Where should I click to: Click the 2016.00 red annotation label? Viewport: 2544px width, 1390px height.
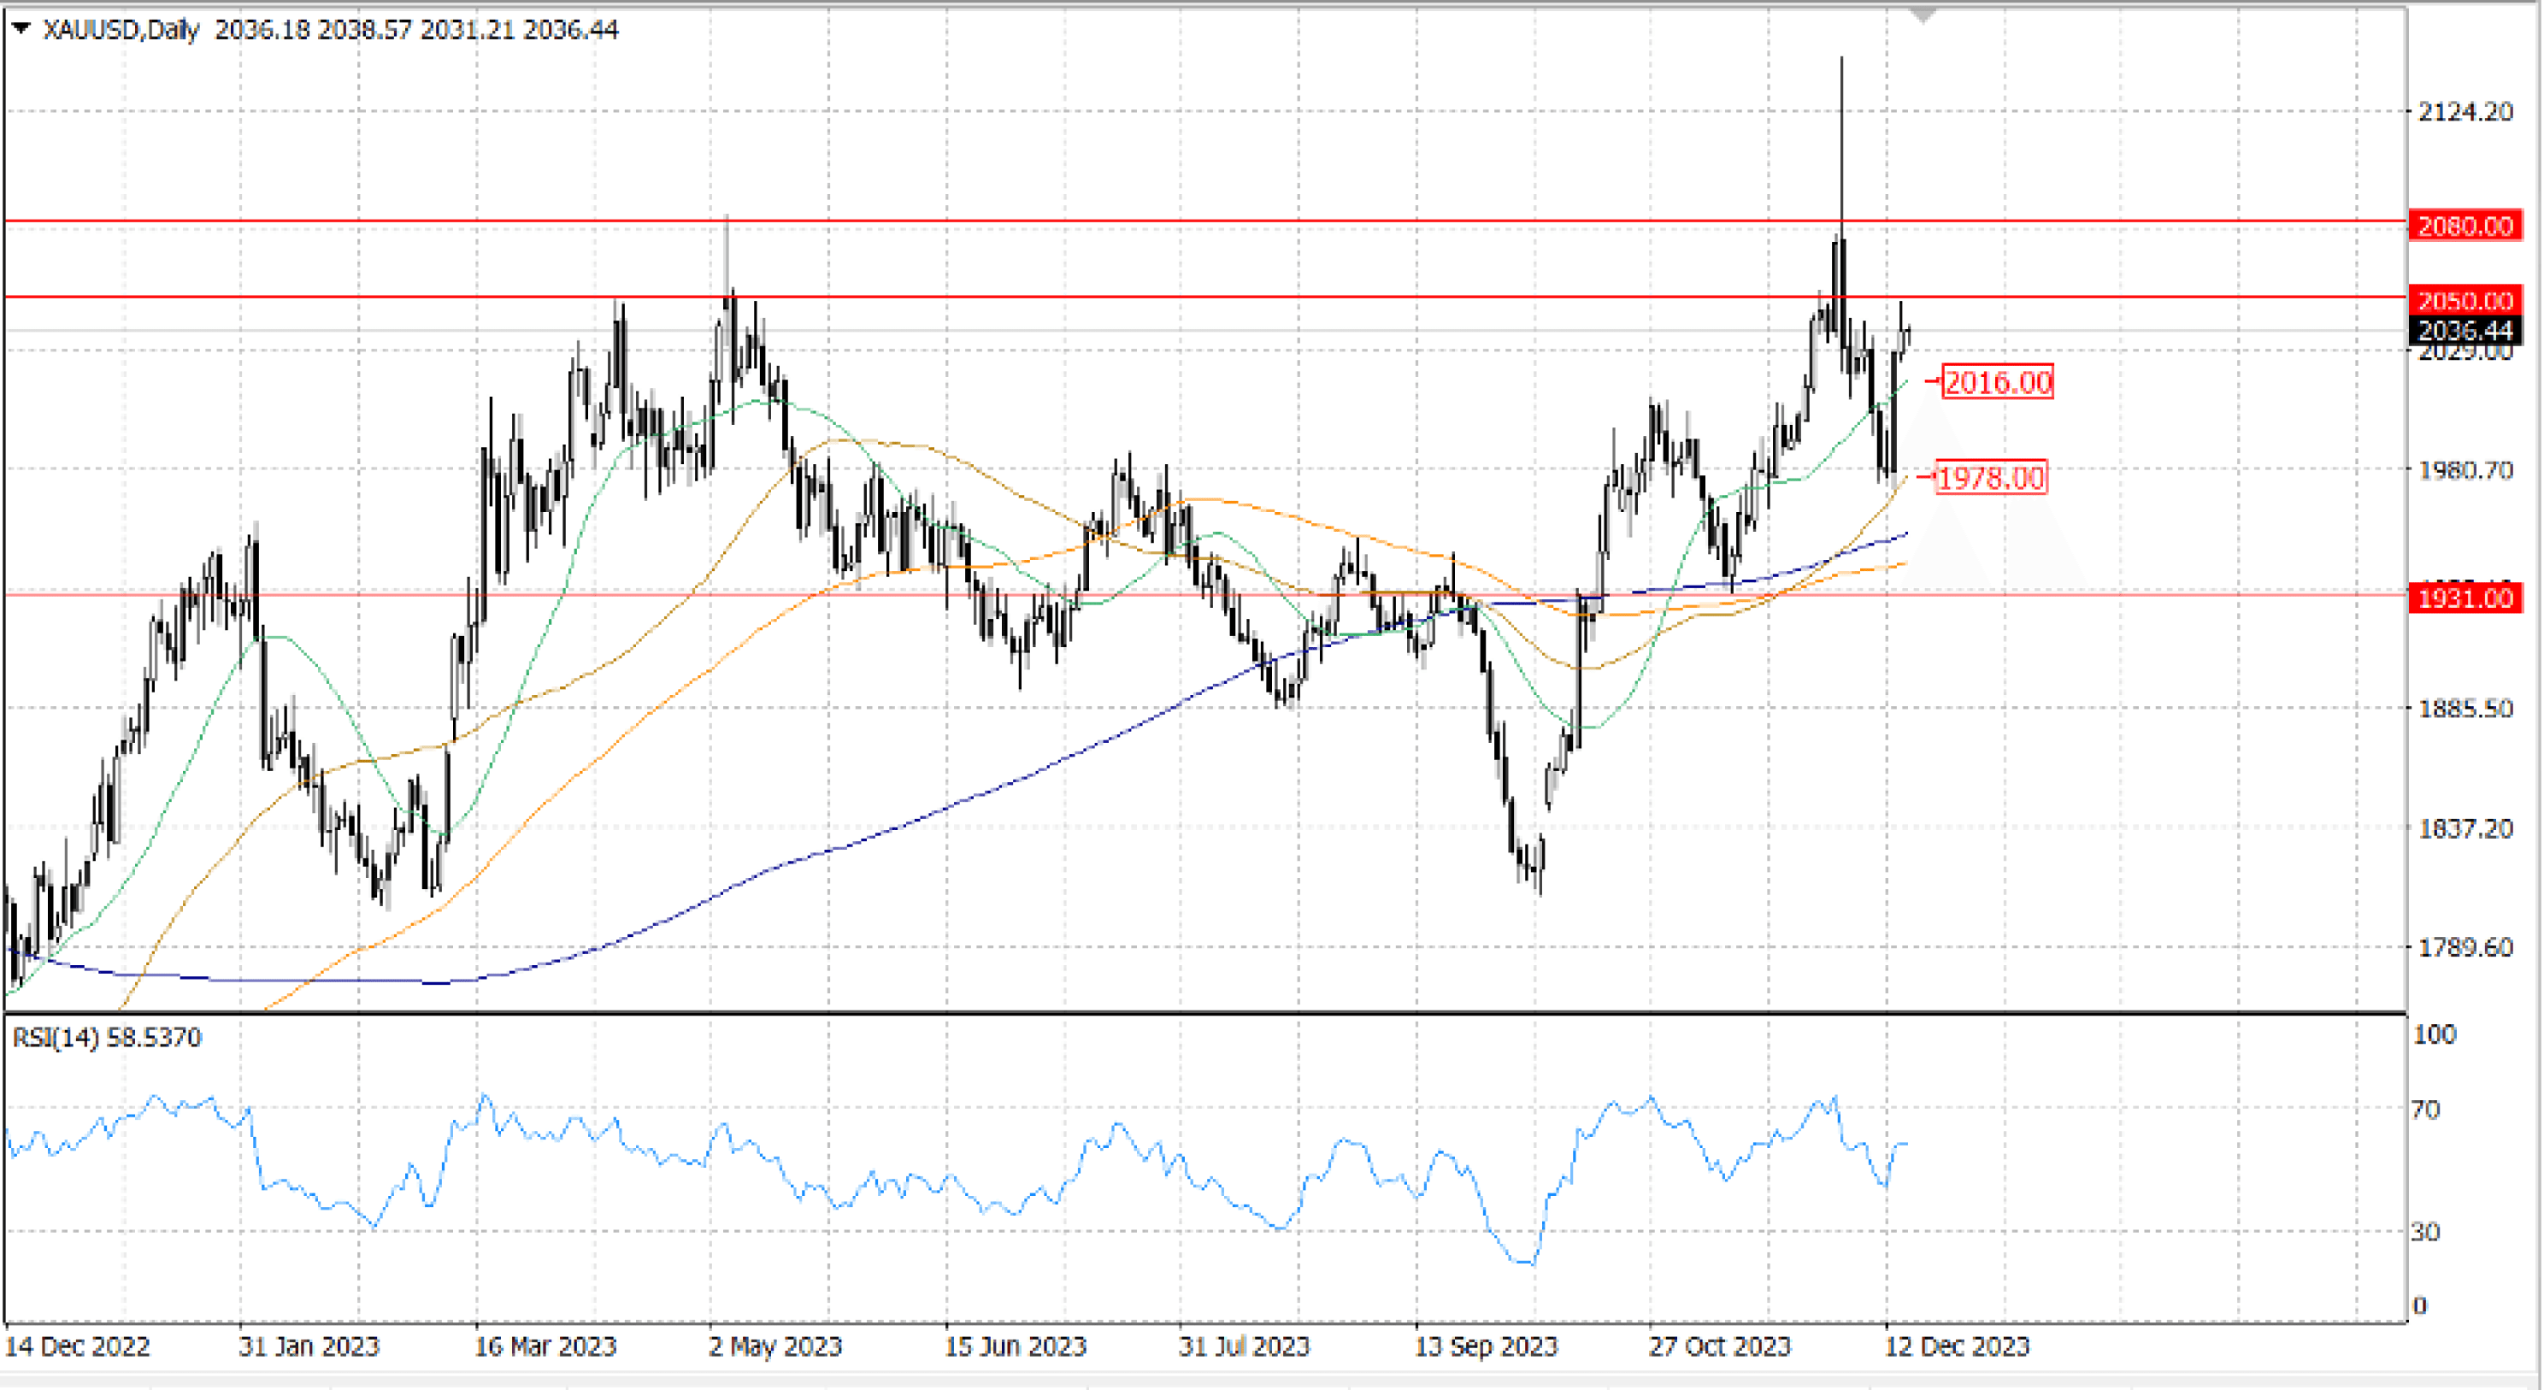(1997, 382)
